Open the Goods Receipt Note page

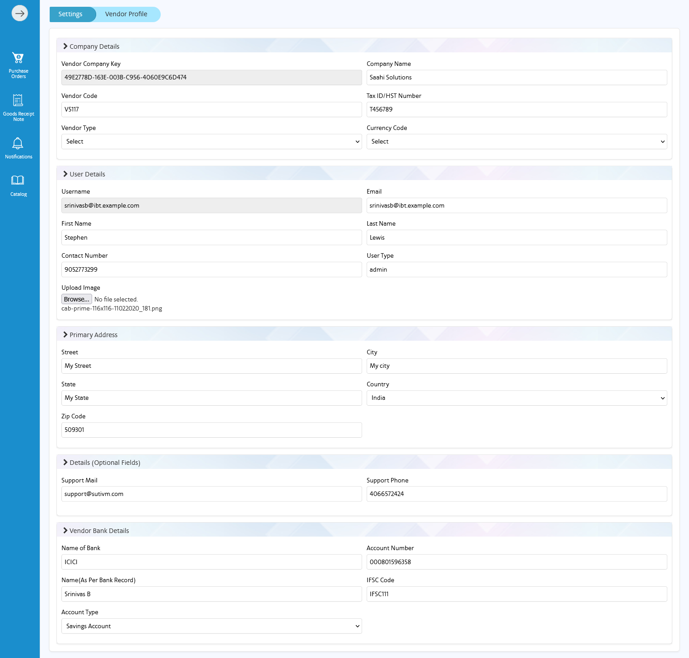[18, 106]
